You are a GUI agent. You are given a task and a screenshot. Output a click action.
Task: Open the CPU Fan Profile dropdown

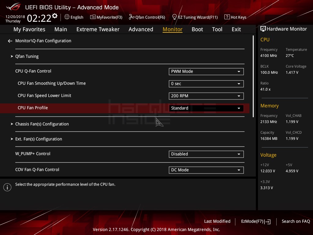click(206, 108)
